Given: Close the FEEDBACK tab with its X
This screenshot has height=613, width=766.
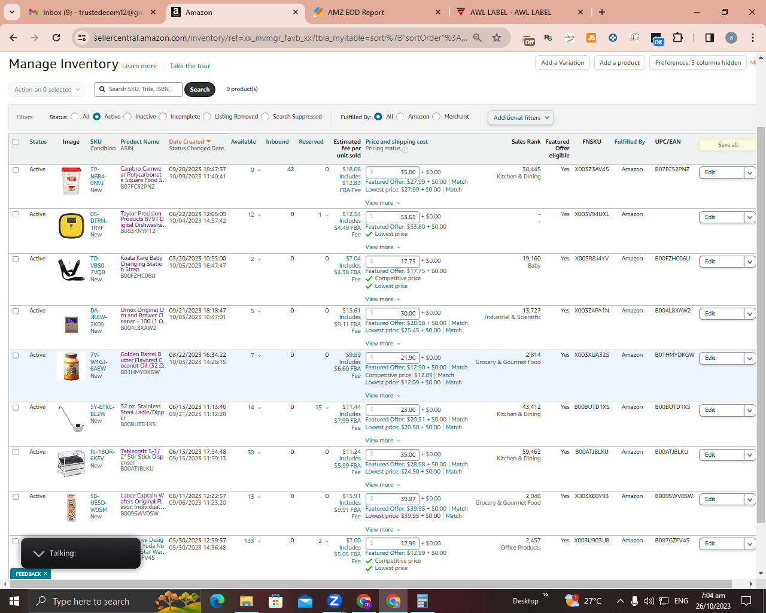Looking at the screenshot, I should click(x=45, y=573).
